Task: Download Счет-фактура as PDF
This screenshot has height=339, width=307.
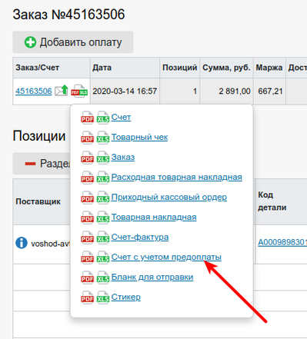Action: click(87, 238)
